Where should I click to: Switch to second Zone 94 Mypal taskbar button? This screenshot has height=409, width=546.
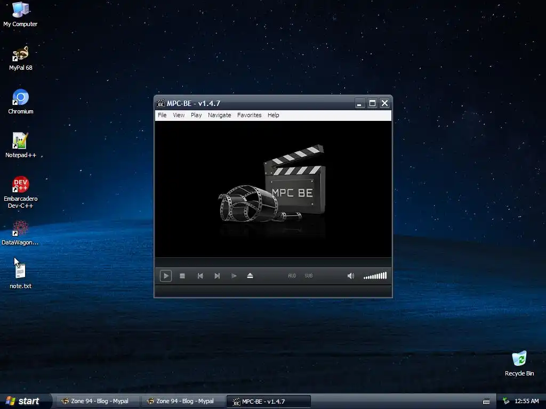pyautogui.click(x=183, y=402)
